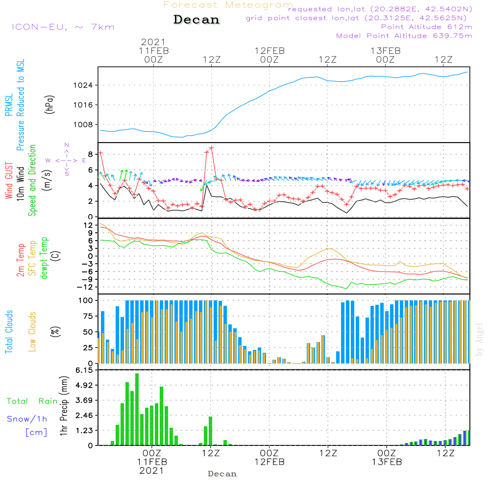The width and height of the screenshot is (490, 490).
Task: Click the "Point Altitude 612m" text
Action: (x=427, y=27)
